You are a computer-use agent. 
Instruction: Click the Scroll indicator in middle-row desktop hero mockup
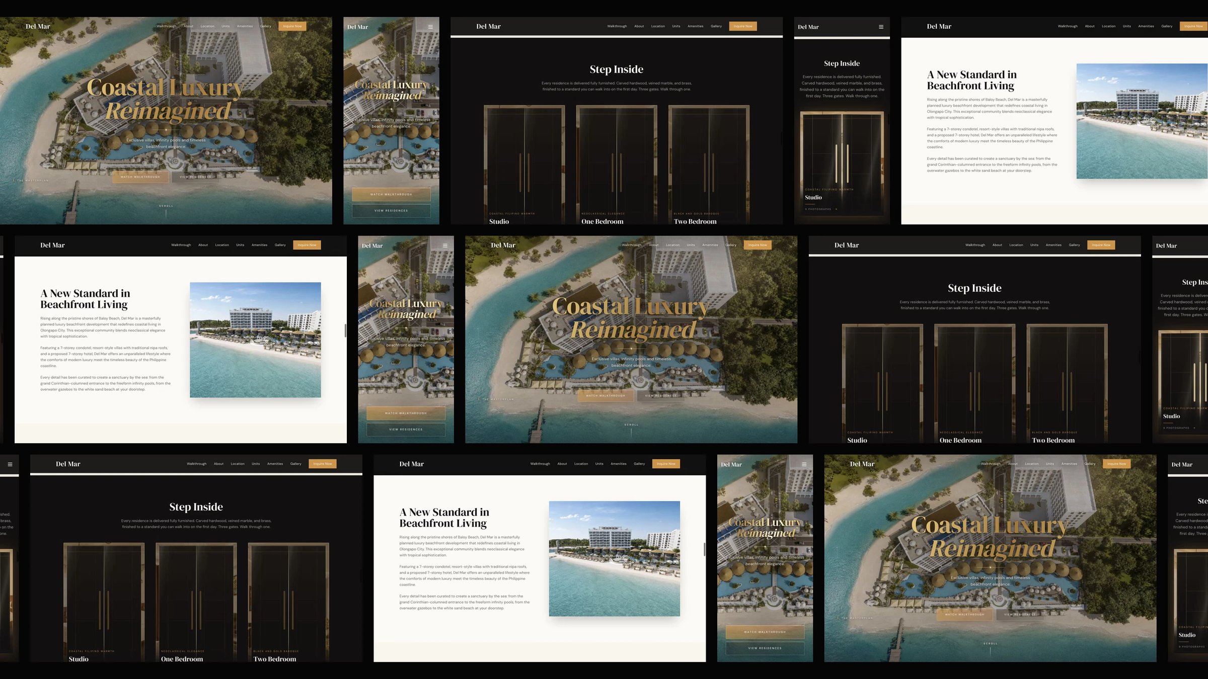[x=631, y=430]
